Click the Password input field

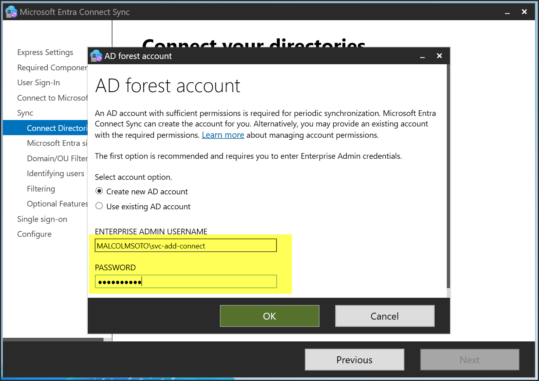click(186, 282)
